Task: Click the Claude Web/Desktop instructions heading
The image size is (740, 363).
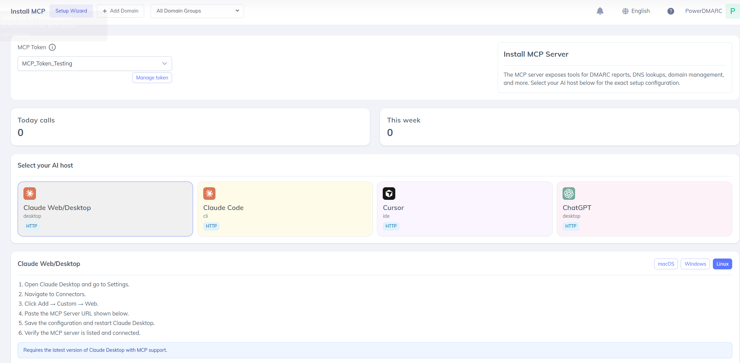Action: 49,264
